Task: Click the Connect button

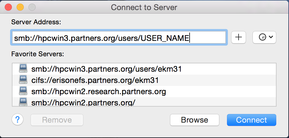Action: pos(252,120)
